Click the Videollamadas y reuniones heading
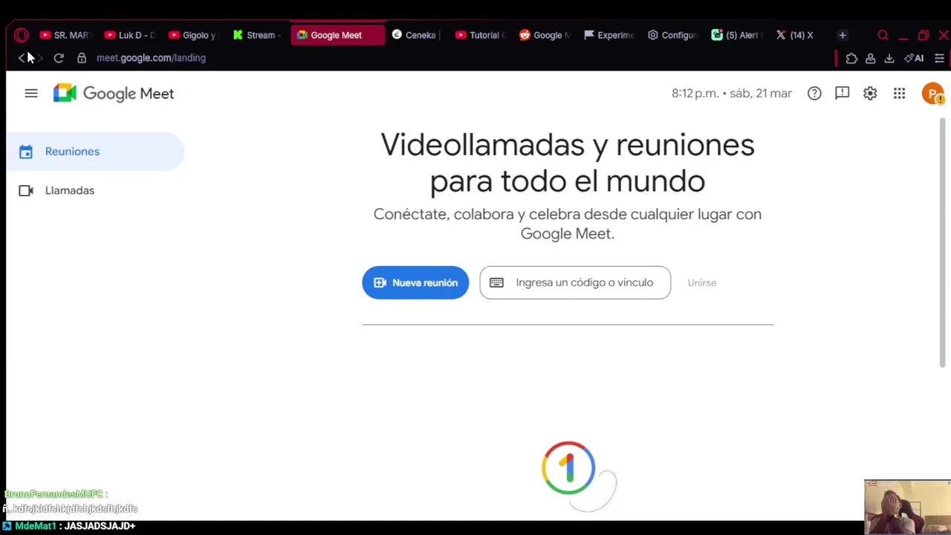This screenshot has width=951, height=535. point(568,163)
